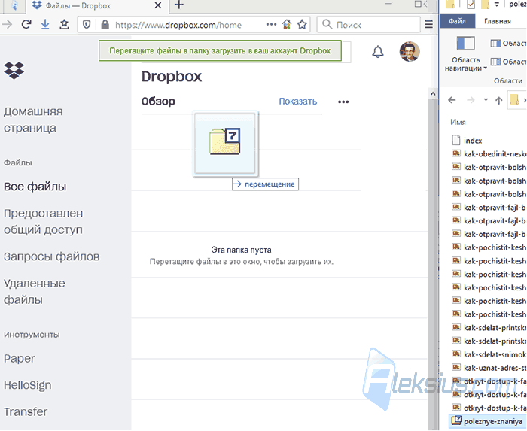This screenshot has width=527, height=431.
Task: Select kak-uznat-adres-st file in Explorer
Action: (x=488, y=368)
